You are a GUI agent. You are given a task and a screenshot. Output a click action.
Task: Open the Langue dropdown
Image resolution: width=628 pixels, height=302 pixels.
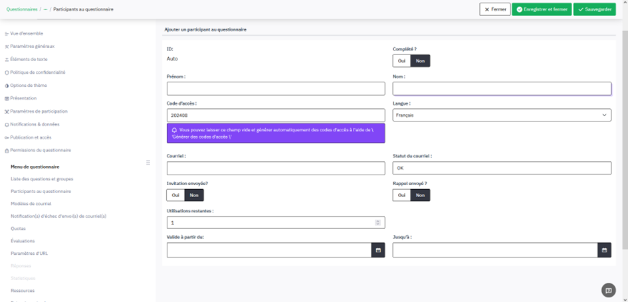coord(502,115)
